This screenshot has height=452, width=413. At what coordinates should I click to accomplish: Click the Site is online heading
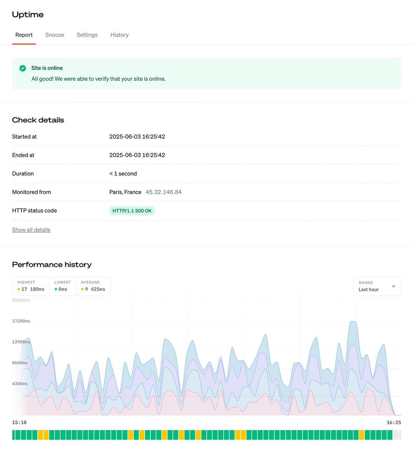[47, 68]
